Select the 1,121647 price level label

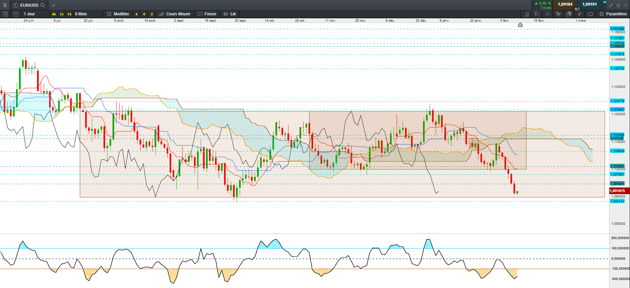[617, 110]
